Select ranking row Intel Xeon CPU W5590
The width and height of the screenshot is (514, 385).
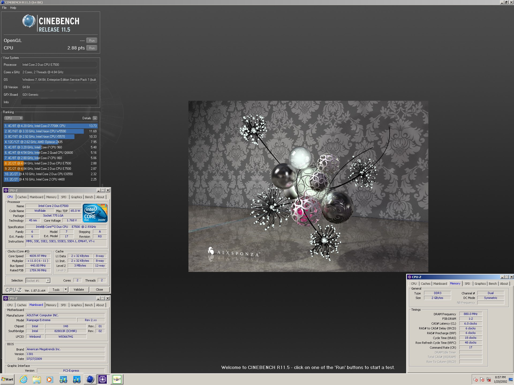click(x=51, y=131)
